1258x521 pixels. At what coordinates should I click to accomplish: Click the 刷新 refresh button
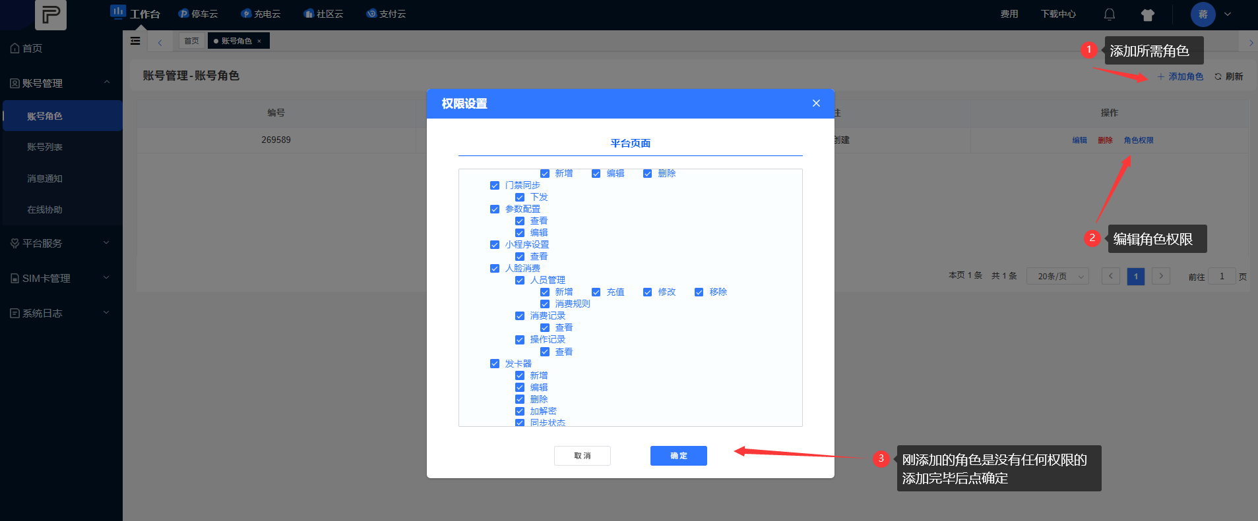(x=1229, y=77)
